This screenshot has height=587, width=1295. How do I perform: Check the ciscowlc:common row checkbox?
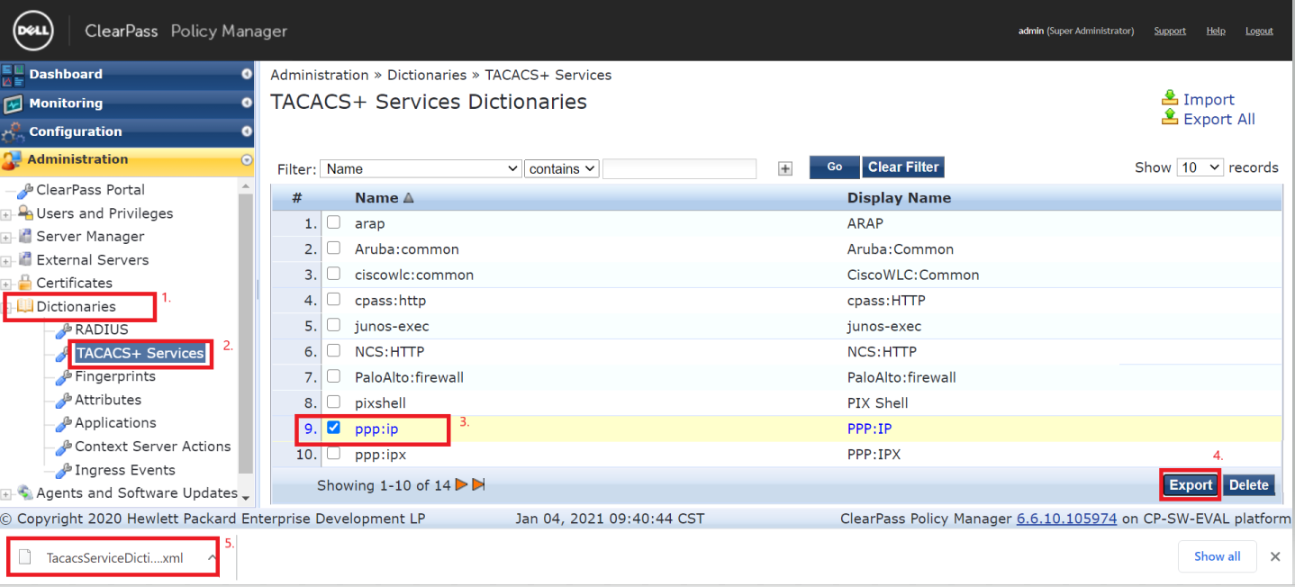tap(333, 274)
